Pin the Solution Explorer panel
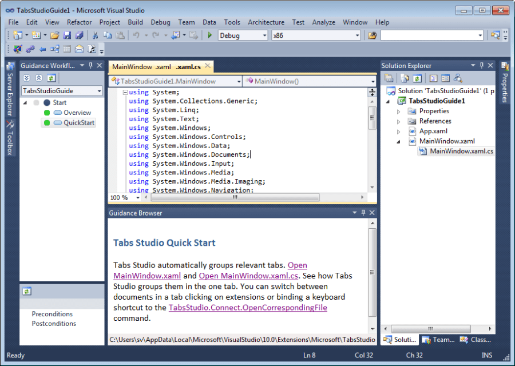Image resolution: width=515 pixels, height=366 pixels. (481, 65)
